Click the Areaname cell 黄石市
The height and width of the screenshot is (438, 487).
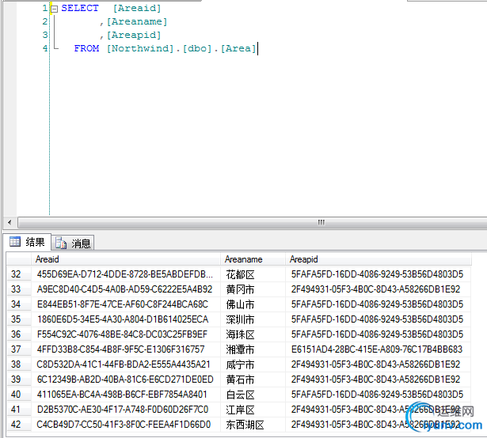coord(253,379)
